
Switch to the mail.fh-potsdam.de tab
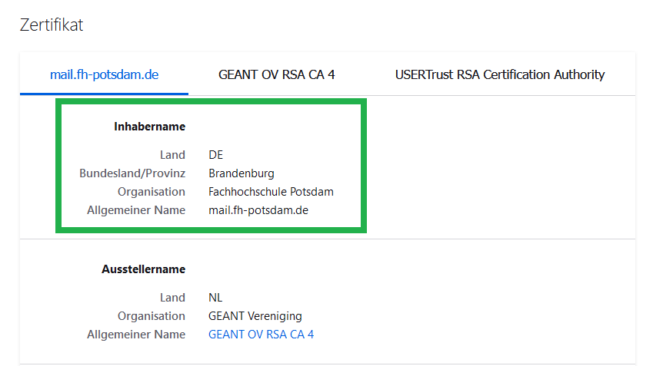(104, 74)
